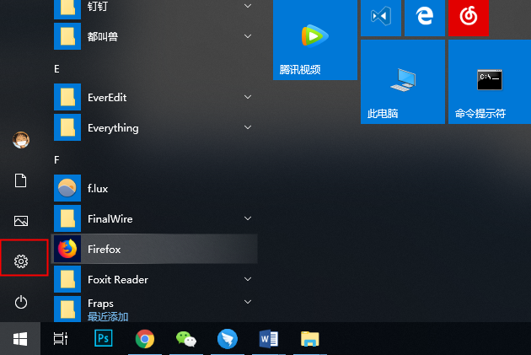Expand the EverEdit folder chevron
This screenshot has width=531, height=355.
(x=248, y=97)
